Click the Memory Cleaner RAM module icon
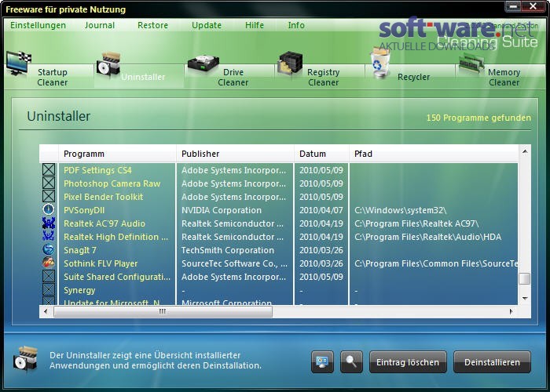 pos(471,64)
